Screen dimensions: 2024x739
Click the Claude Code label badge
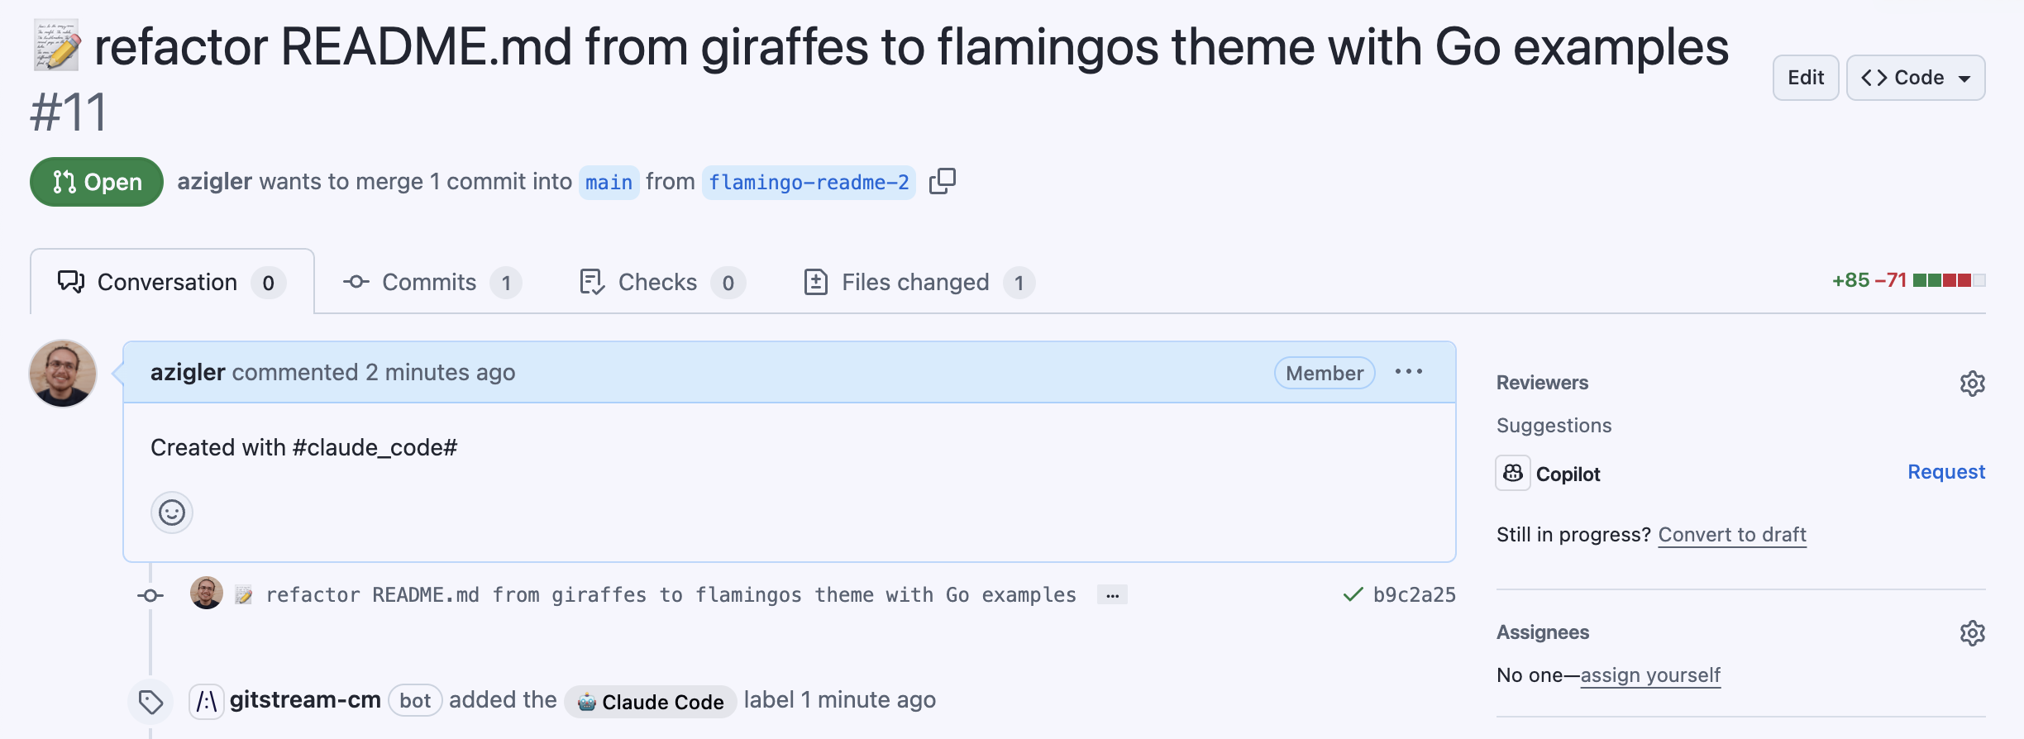pyautogui.click(x=651, y=702)
